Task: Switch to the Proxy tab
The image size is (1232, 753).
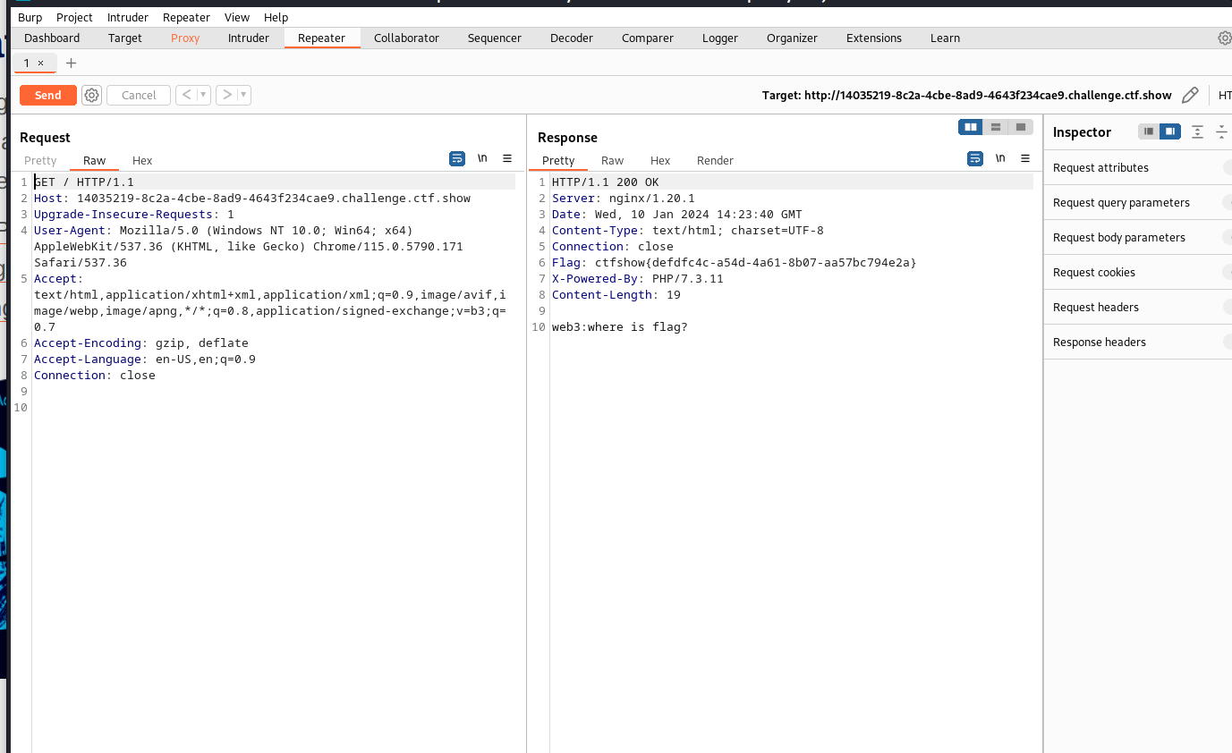Action: click(185, 38)
